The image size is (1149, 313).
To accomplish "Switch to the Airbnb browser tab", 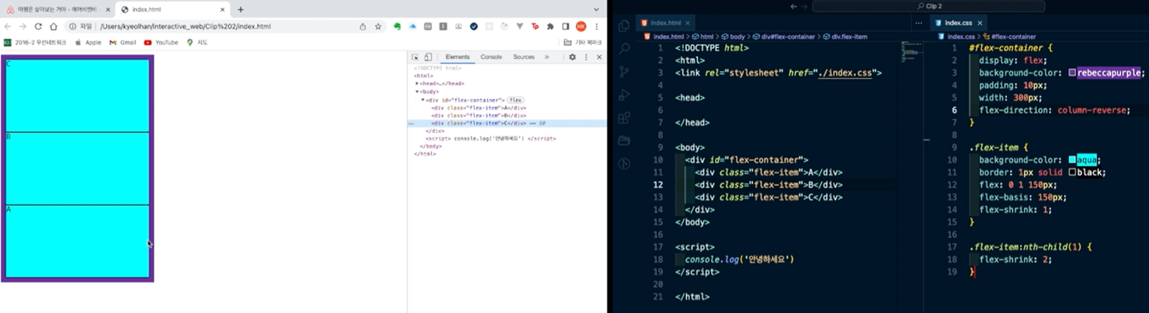I will click(57, 9).
